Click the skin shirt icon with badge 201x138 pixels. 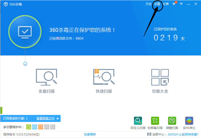(x=174, y=4)
